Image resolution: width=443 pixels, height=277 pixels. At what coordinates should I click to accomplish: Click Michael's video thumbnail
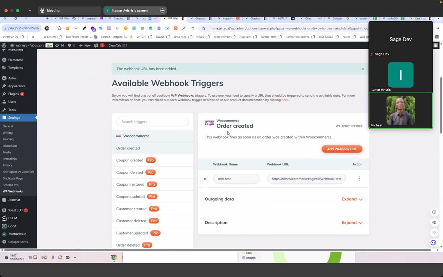(x=400, y=110)
